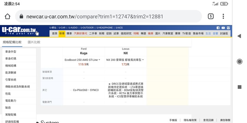Viewport: 247px width, 123px height.
Task: Open 討論區 in the navigation bar
Action: pyautogui.click(x=224, y=33)
